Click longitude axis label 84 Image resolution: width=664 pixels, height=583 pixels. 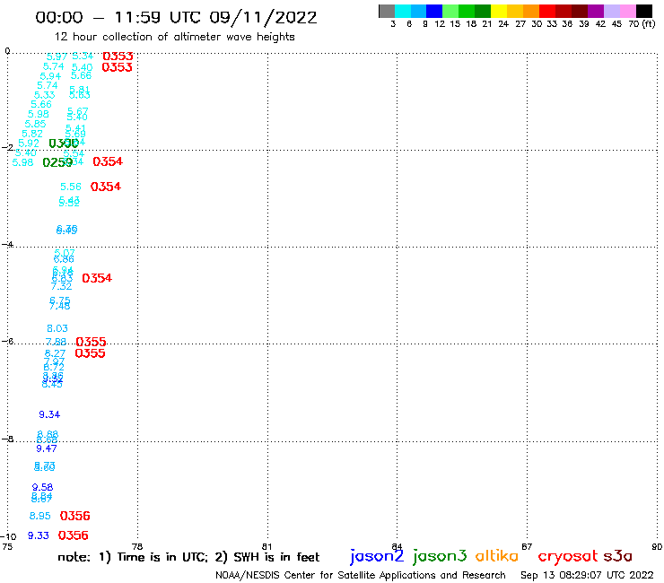point(397,546)
